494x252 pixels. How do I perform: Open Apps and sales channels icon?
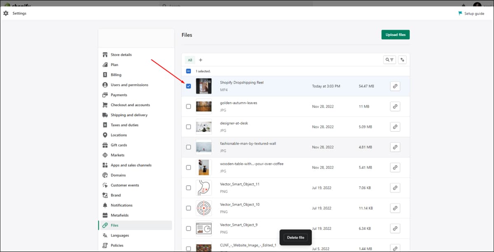point(105,165)
